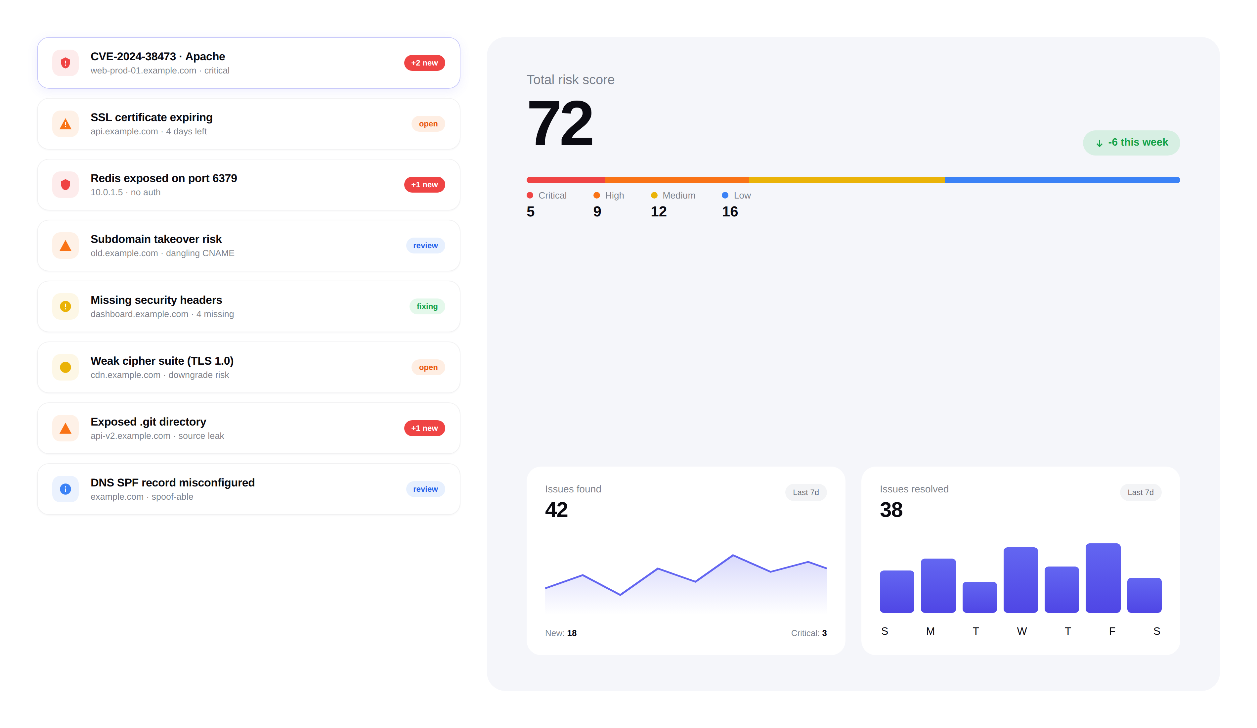Click the Critical legend dot
The image size is (1257, 728).
tap(530, 196)
